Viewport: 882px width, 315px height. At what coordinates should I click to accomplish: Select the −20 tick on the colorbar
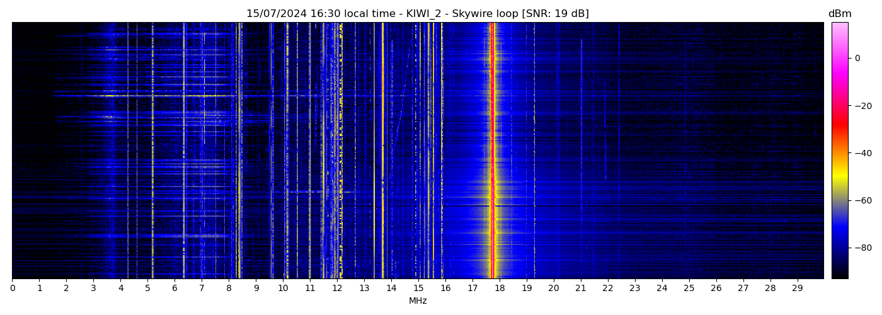862,106
